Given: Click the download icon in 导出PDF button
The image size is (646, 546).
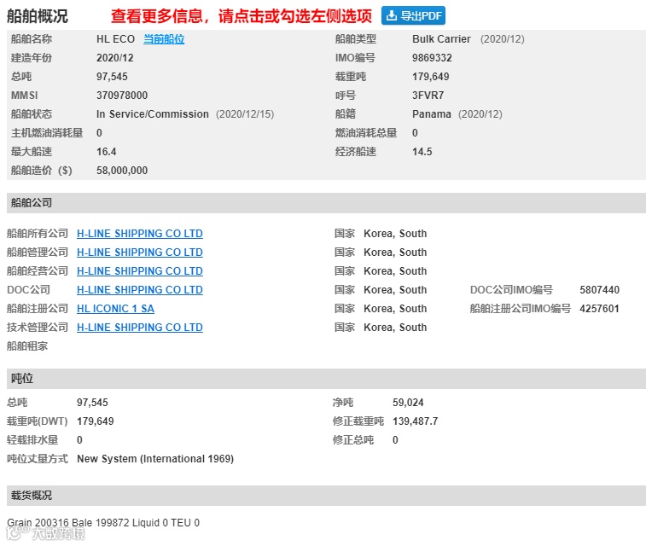Looking at the screenshot, I should [392, 15].
